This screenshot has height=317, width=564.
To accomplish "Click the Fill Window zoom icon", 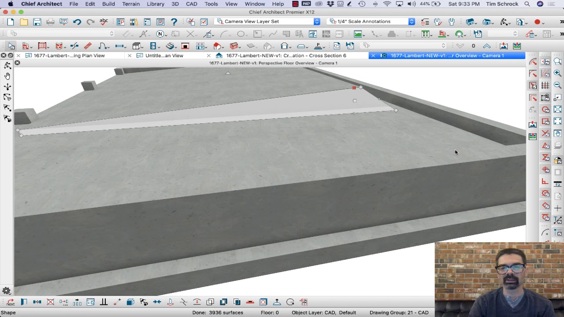I will point(557,121).
